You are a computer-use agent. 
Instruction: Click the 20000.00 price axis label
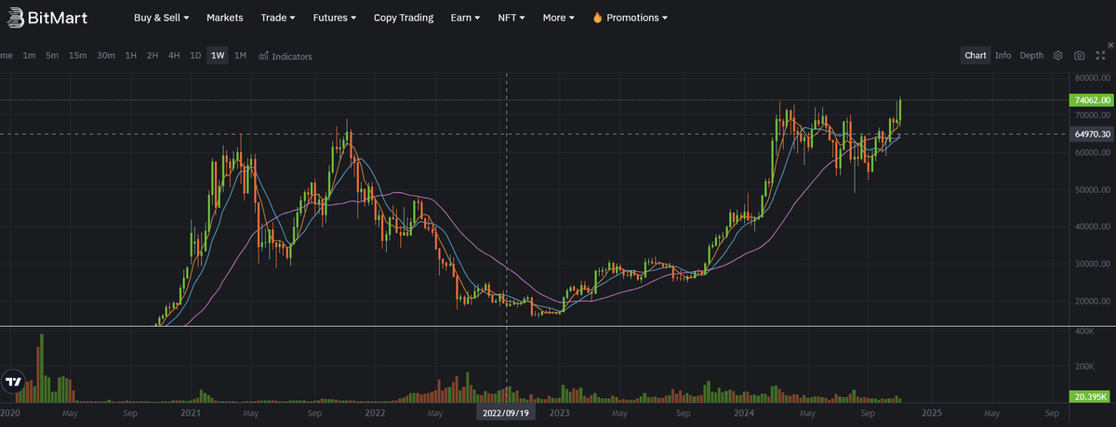1093,302
